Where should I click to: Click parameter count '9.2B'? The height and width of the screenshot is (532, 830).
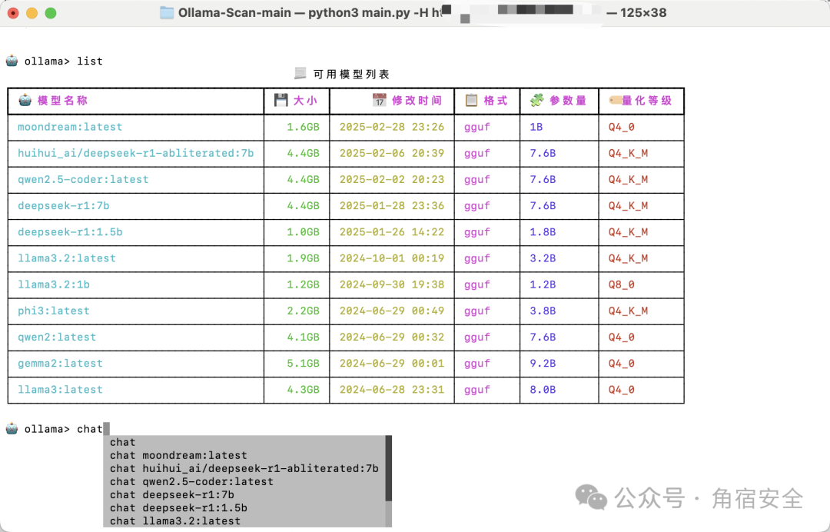[x=543, y=364]
